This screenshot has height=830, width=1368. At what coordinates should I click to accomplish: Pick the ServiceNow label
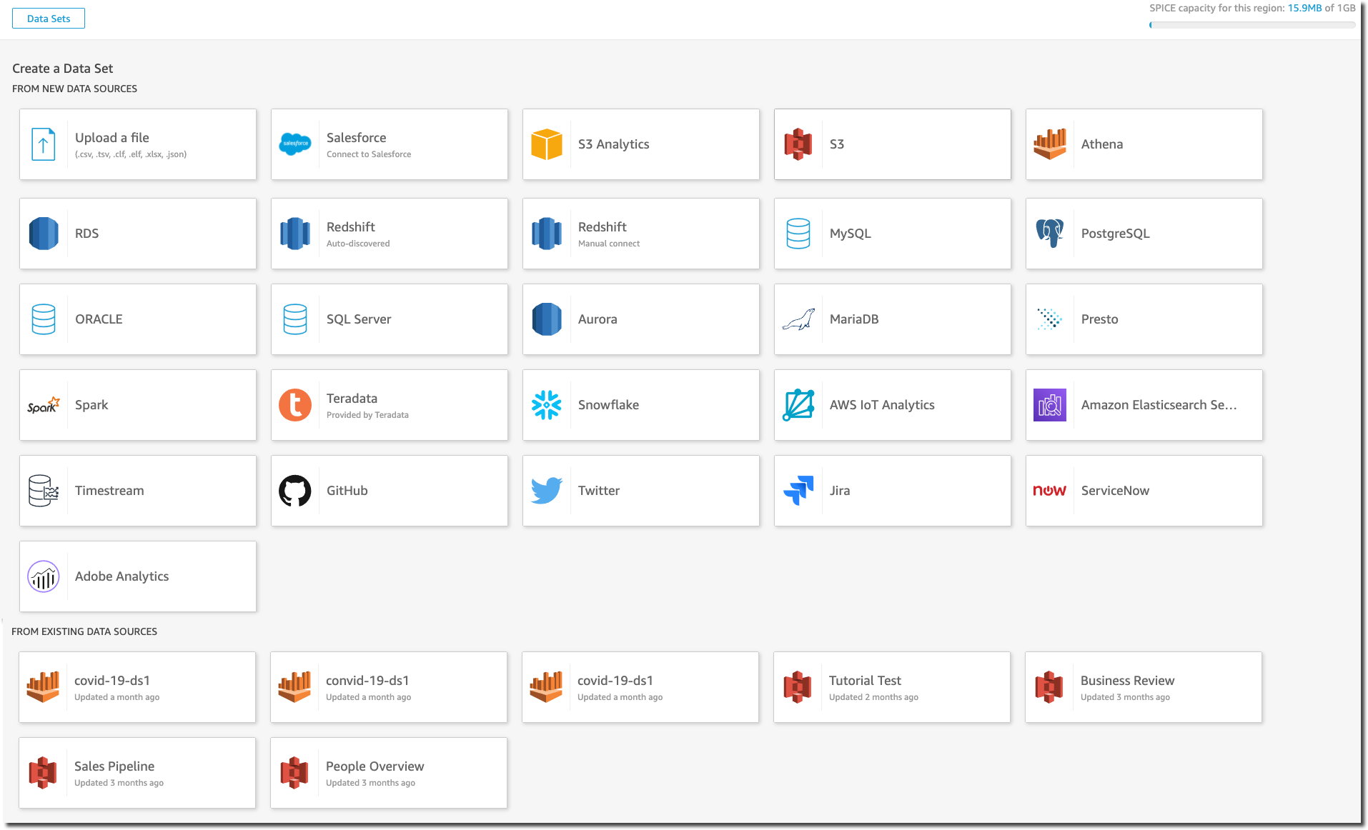(1116, 491)
